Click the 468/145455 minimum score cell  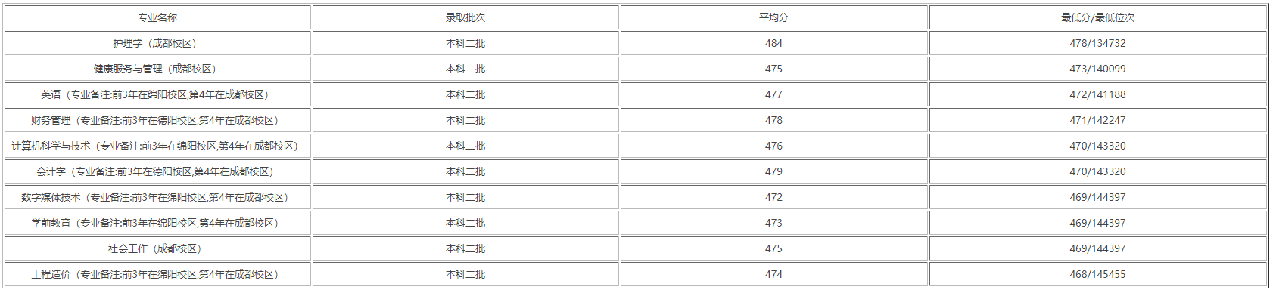coord(1097,274)
